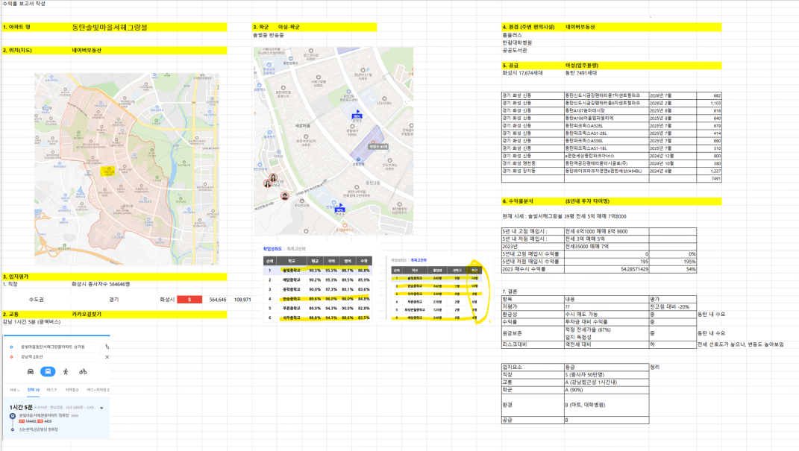
Task: Select the 카카오길찾기 cell
Action: [x=87, y=315]
